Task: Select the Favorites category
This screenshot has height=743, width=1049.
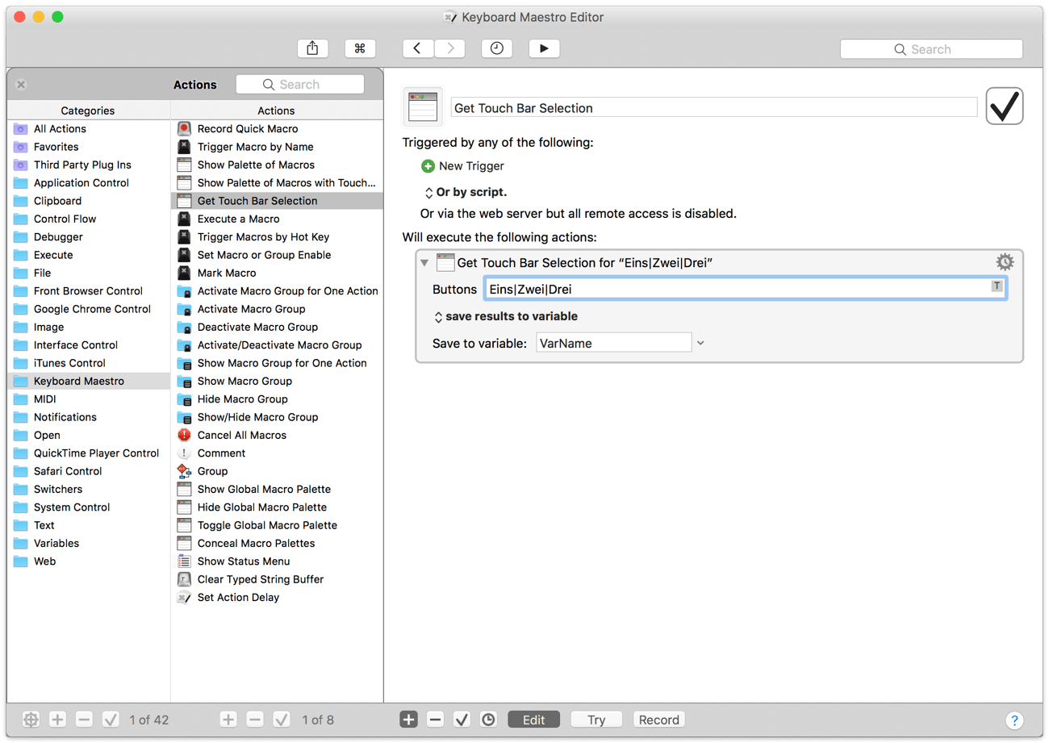Action: (89, 147)
